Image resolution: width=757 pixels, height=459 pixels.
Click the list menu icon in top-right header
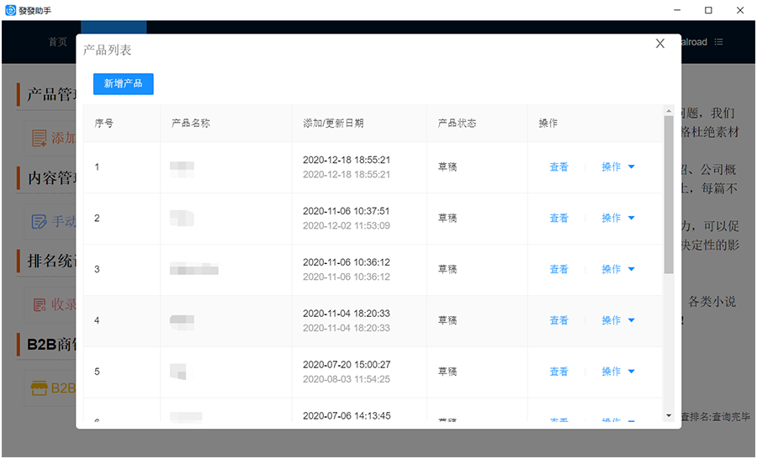719,42
